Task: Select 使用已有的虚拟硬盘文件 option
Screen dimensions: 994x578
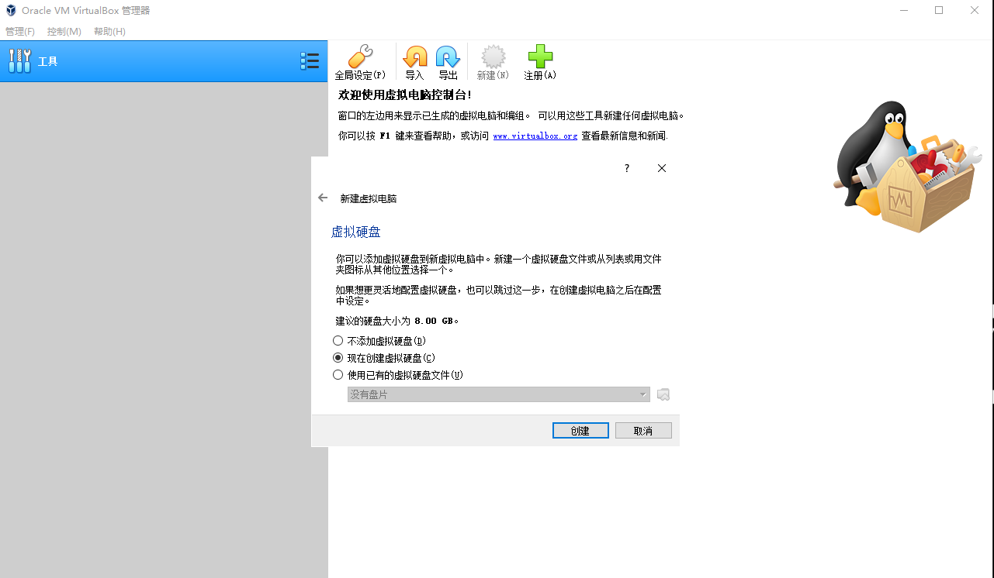Action: pyautogui.click(x=338, y=374)
